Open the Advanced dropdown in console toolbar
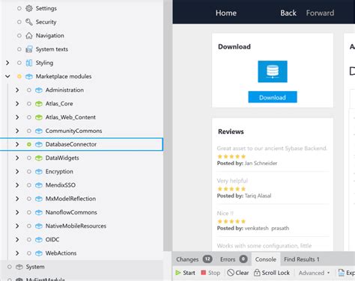Viewport: 355px width, 281px height. coord(314,273)
